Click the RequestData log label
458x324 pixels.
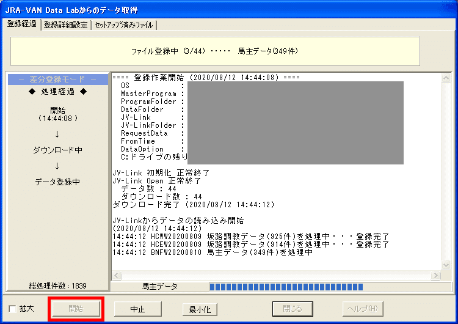[x=144, y=133]
